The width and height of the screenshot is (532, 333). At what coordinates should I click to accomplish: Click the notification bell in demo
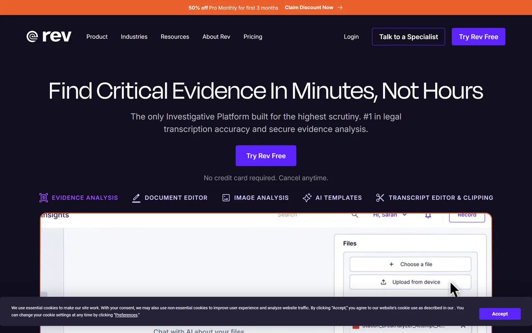pyautogui.click(x=428, y=216)
